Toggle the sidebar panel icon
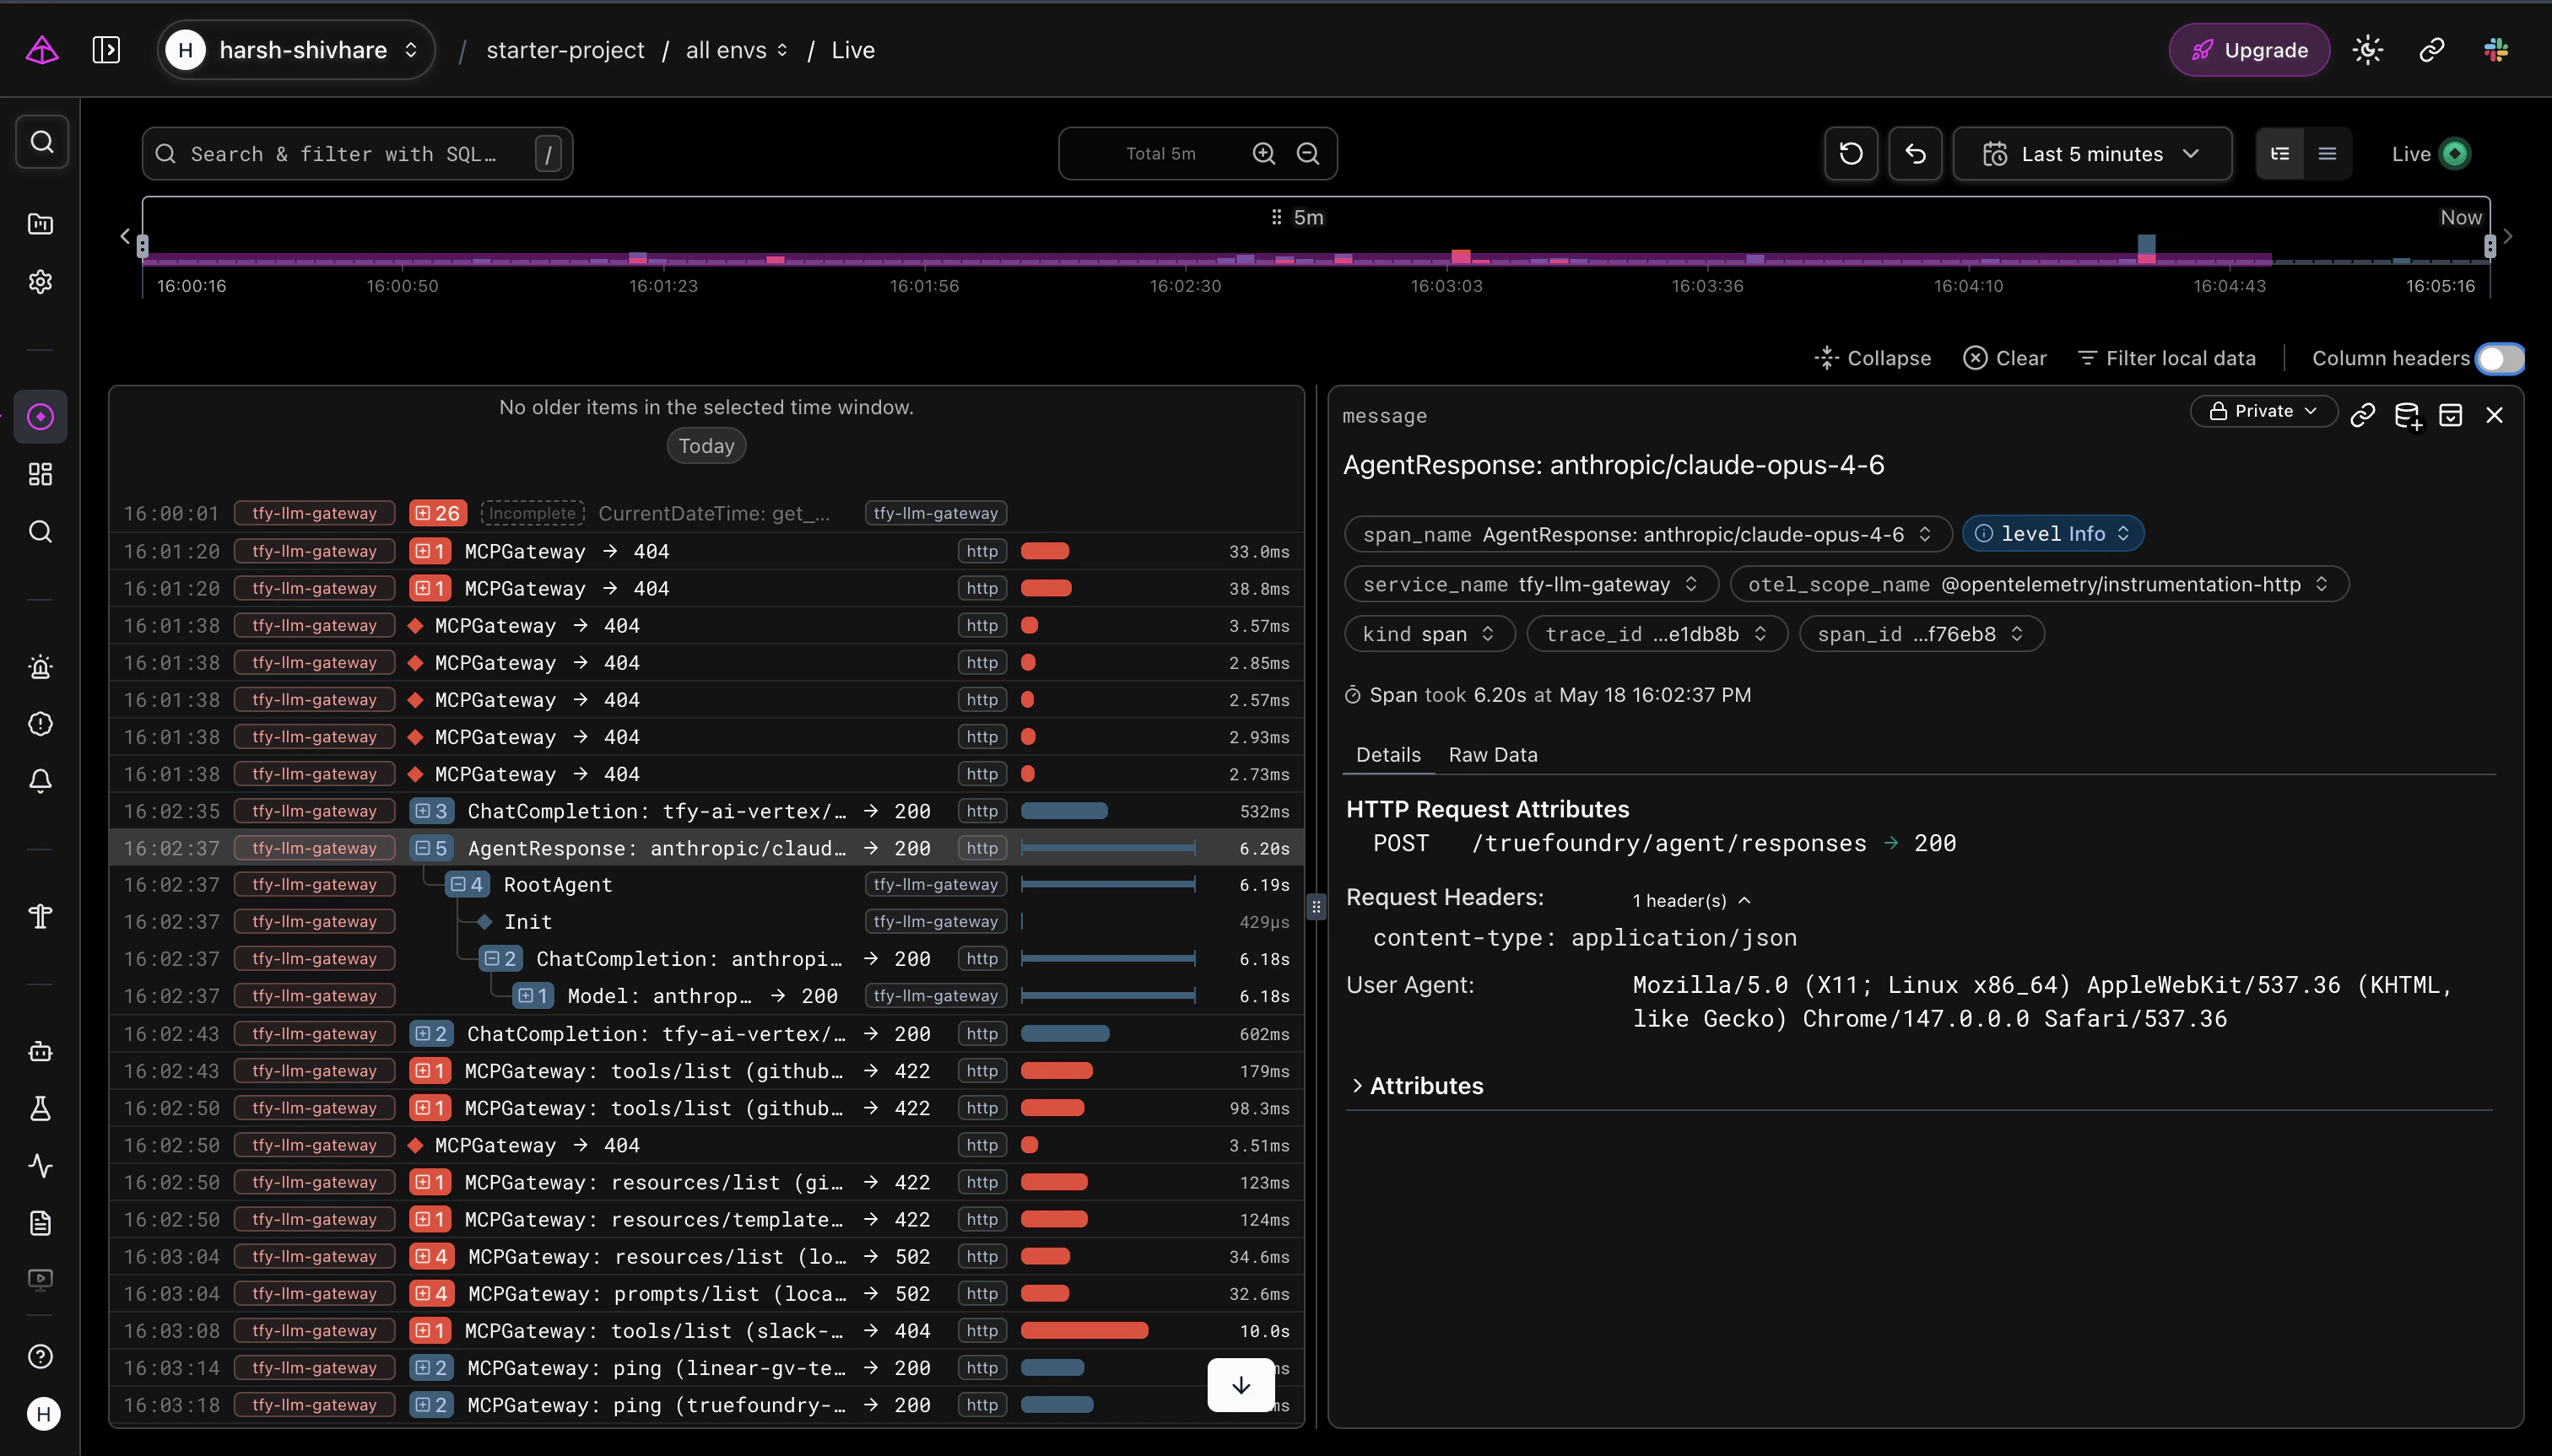 [106, 50]
